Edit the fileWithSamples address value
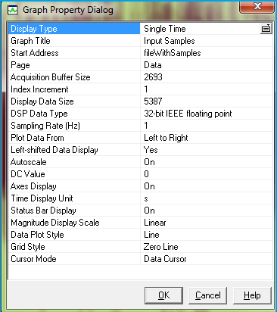This screenshot has width=277, height=312. click(173, 53)
